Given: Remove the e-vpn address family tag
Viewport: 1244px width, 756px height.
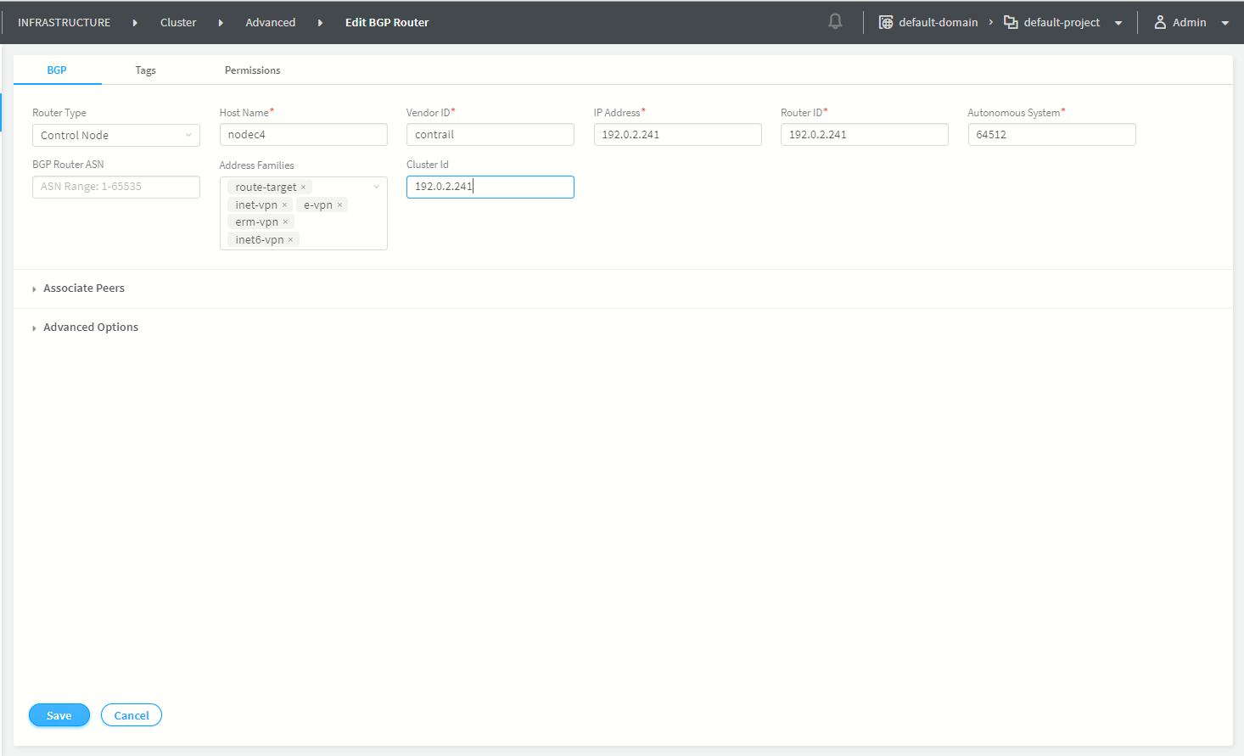Looking at the screenshot, I should tap(339, 205).
